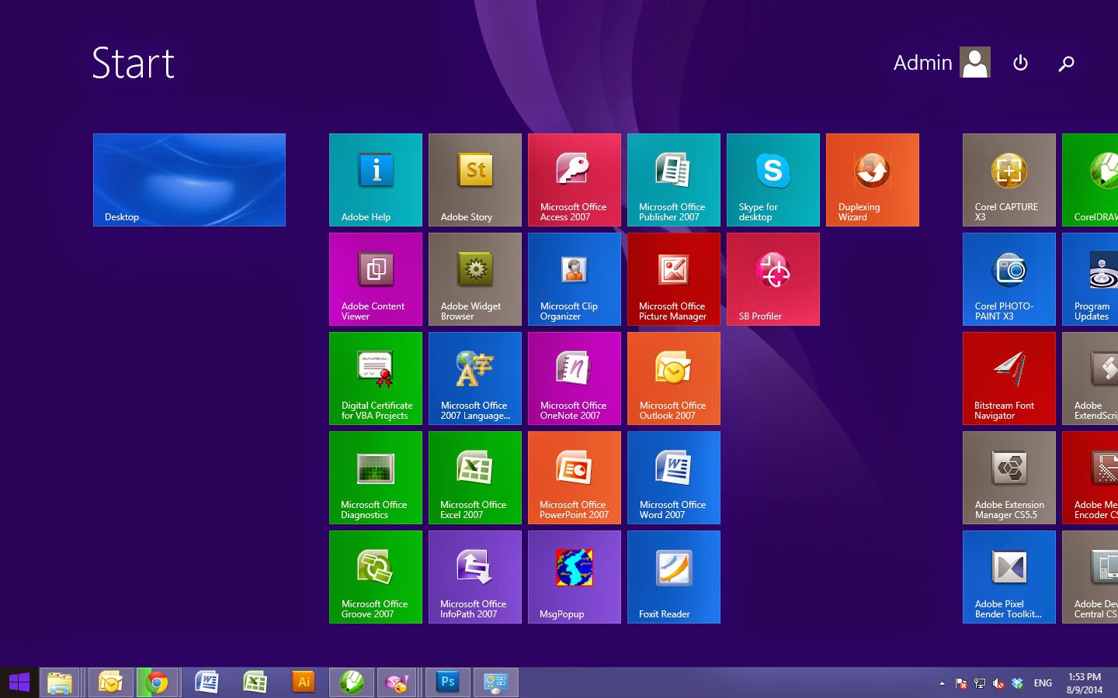The height and width of the screenshot is (698, 1118).
Task: Launch Microsoft Office Groove 2007 tile
Action: (376, 577)
